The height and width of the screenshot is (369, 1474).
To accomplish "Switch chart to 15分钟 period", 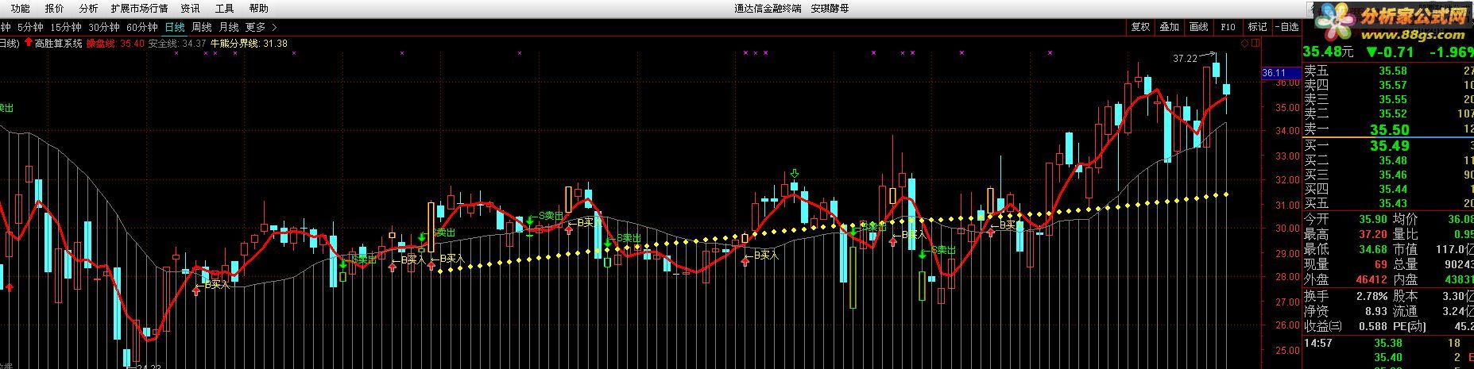I will (x=66, y=27).
